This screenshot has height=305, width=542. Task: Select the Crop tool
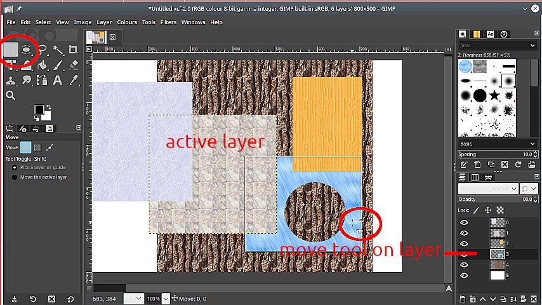[74, 50]
